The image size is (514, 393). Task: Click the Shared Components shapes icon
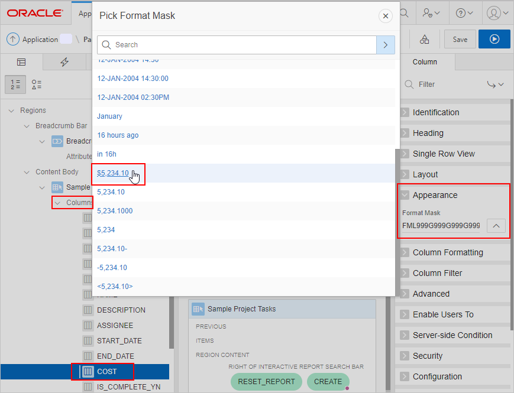[424, 39]
